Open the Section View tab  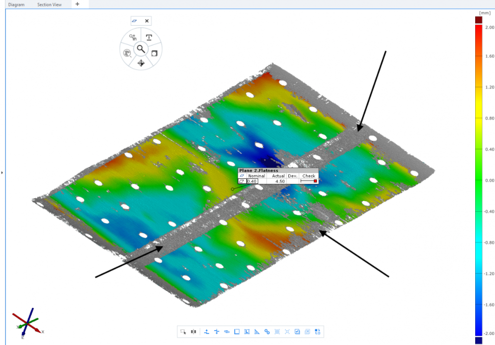tap(50, 4)
